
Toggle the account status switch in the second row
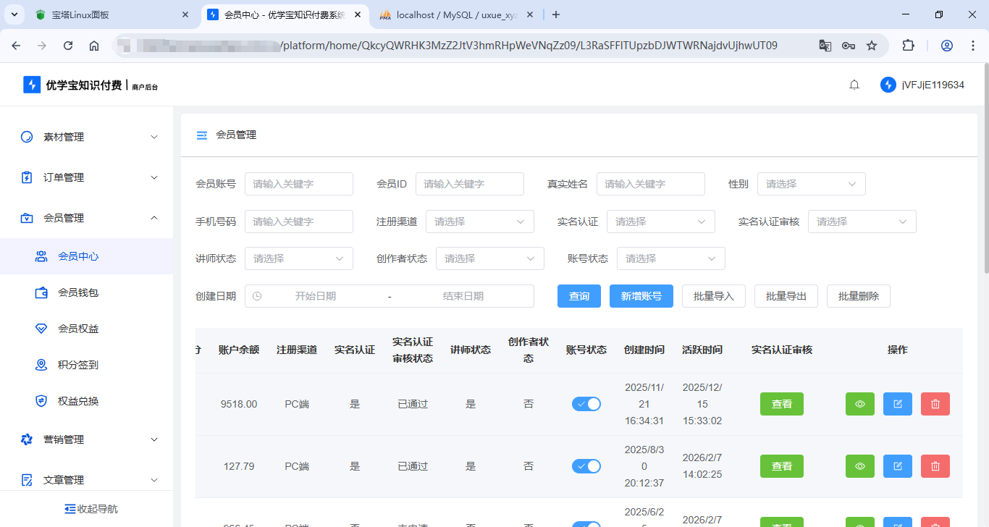click(586, 465)
